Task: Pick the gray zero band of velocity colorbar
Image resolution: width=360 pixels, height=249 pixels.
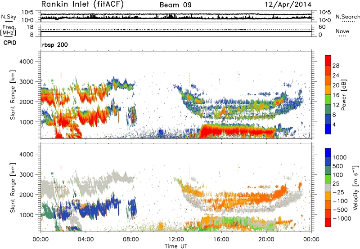Action: click(x=328, y=188)
